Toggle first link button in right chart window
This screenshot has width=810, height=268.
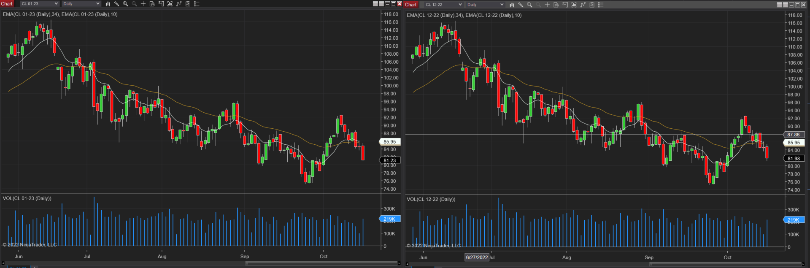(x=780, y=5)
